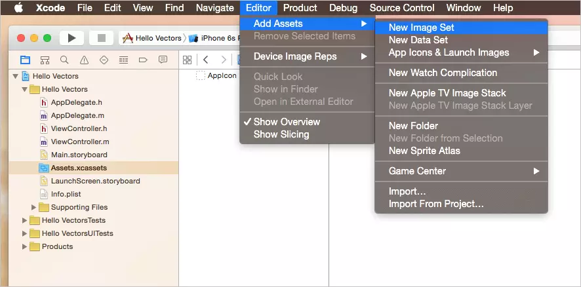Viewport: 581px width, 287px height.
Task: Highlight the Add Assets menu entry
Action: tap(307, 24)
